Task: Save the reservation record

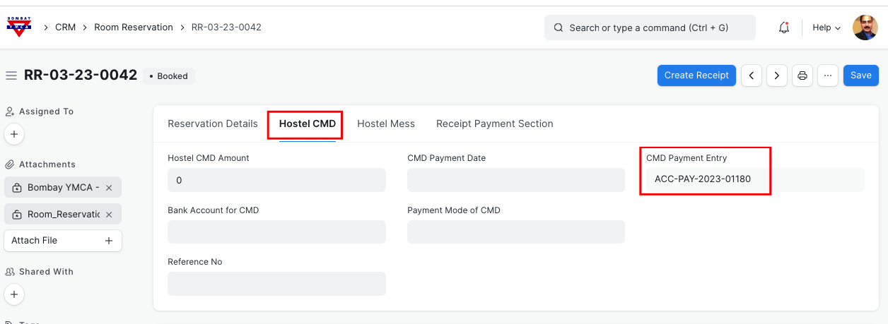Action: pos(860,76)
